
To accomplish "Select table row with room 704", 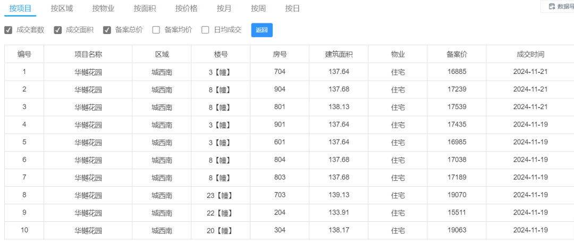I will (289, 72).
